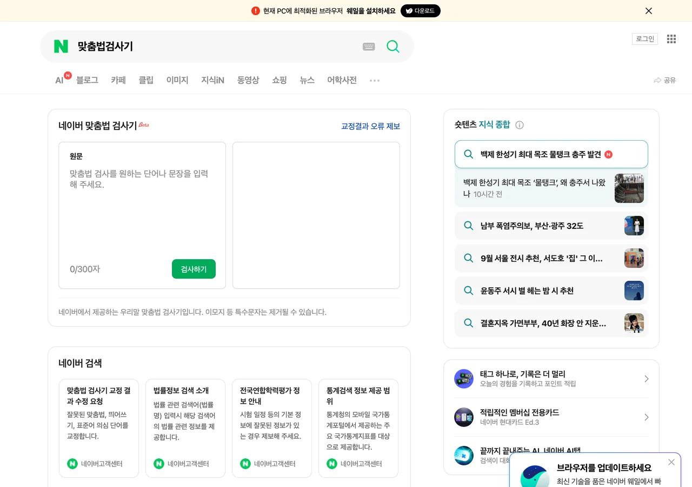This screenshot has width=692, height=487.
Task: Click magnifier icon beside 백제 한성기 search row
Action: coord(469,154)
